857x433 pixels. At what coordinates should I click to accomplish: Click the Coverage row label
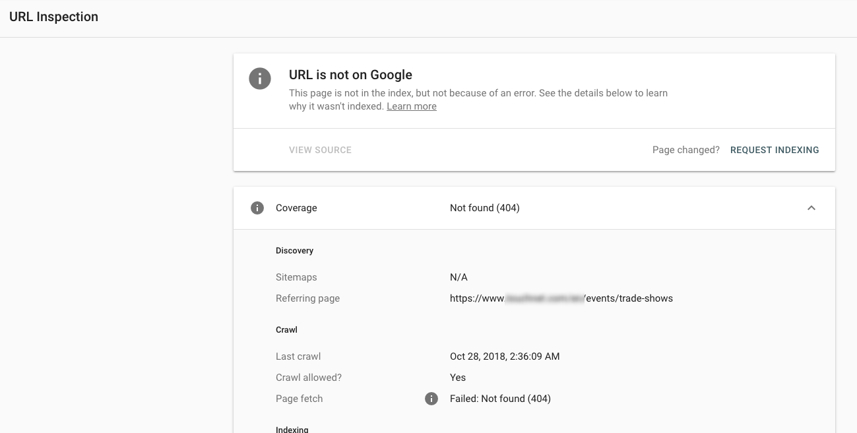coord(296,208)
